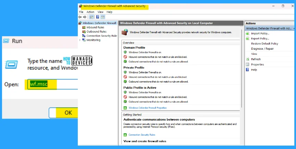
Task: Click the Overview section label
Action: (128, 43)
